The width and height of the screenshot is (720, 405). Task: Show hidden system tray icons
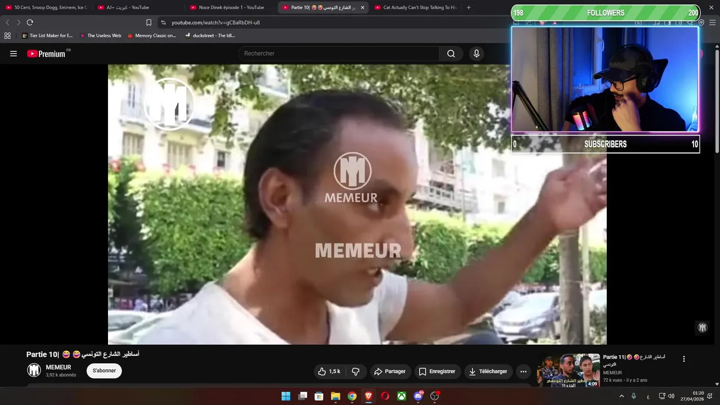click(622, 396)
